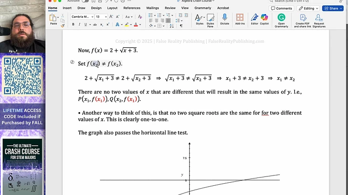Image resolution: width=348 pixels, height=195 pixels.
Task: Select the Format Painter brush
Action: tap(63, 26)
